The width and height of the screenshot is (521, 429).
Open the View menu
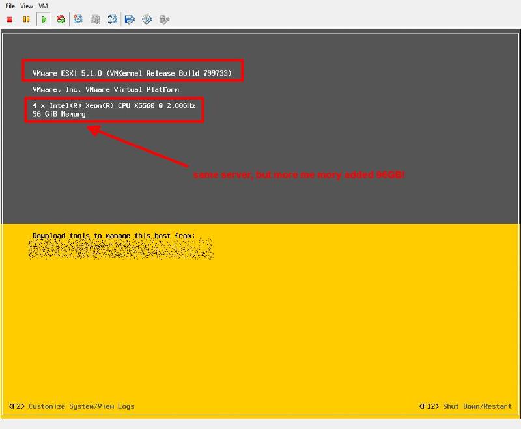click(x=27, y=6)
